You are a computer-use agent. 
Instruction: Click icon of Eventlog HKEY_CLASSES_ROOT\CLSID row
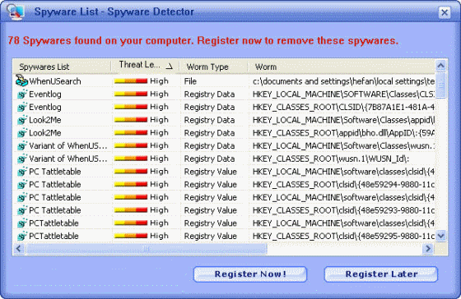[x=22, y=107]
